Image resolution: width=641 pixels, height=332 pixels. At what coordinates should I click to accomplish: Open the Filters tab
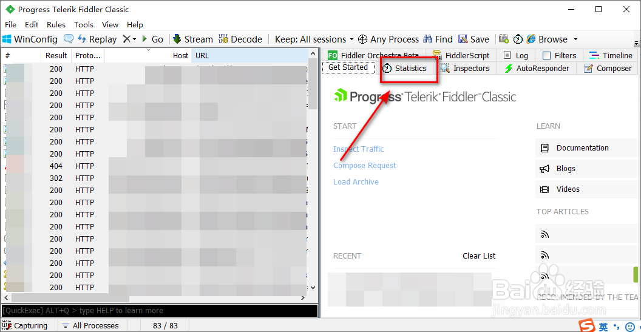559,55
